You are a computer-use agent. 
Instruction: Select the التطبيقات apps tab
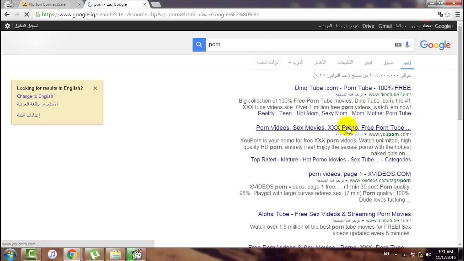(345, 62)
